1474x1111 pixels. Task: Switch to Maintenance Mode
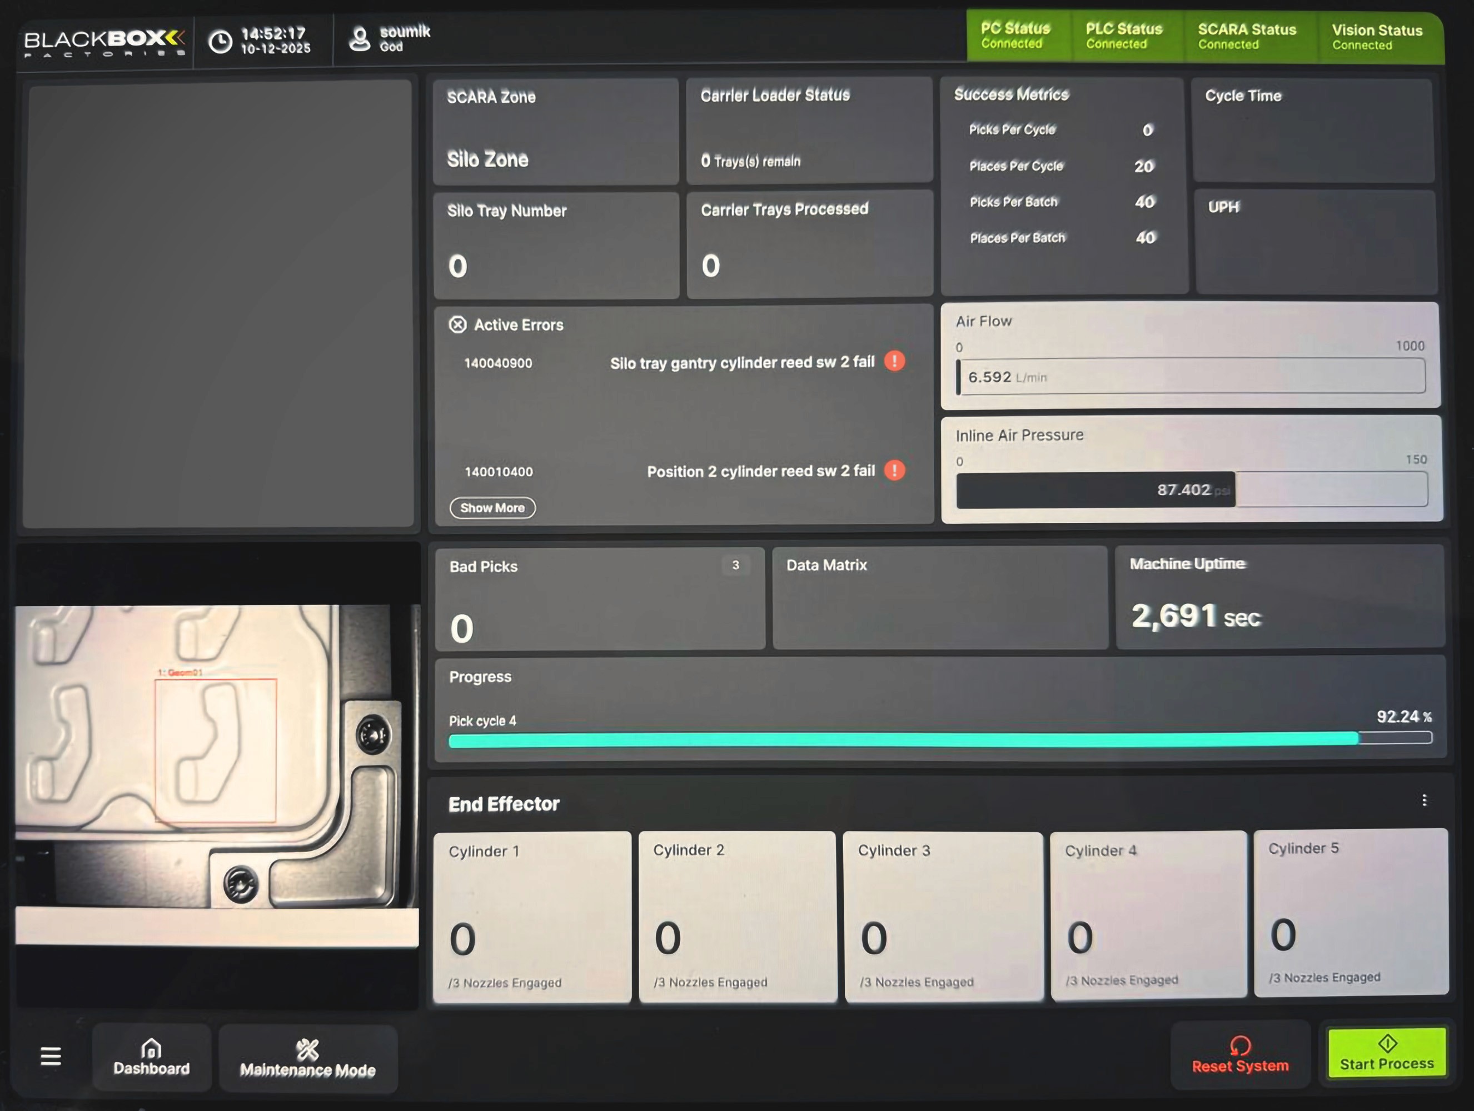308,1059
